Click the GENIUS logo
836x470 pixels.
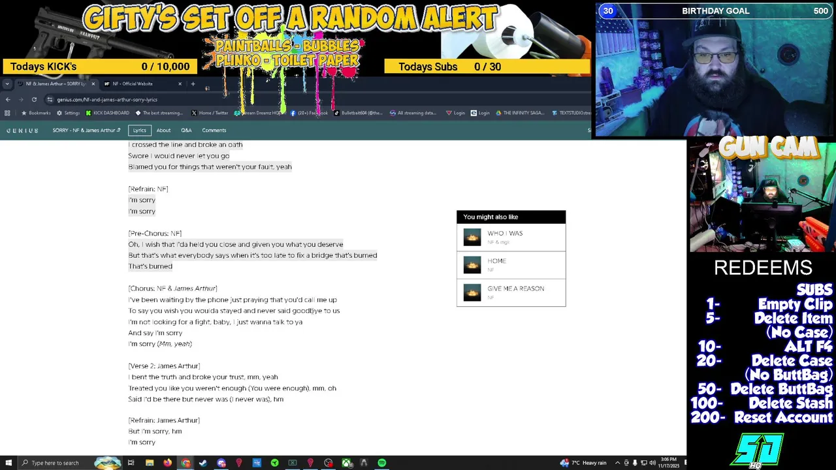(22, 131)
